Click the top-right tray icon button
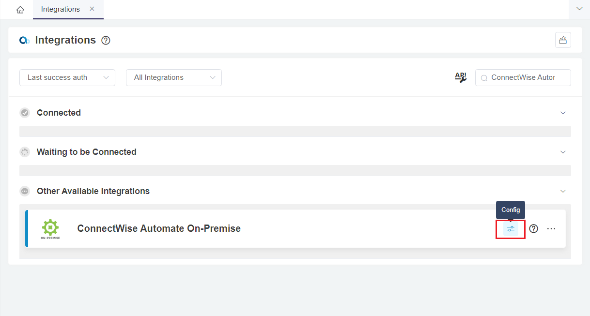The image size is (590, 316). click(x=563, y=40)
